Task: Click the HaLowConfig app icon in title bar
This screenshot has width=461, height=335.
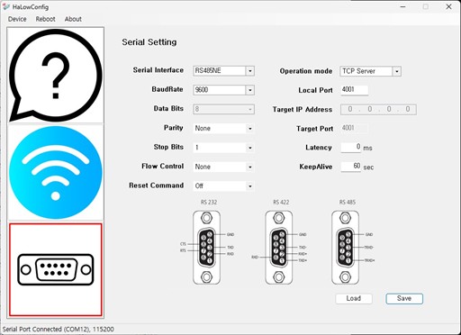Action: pos(6,6)
